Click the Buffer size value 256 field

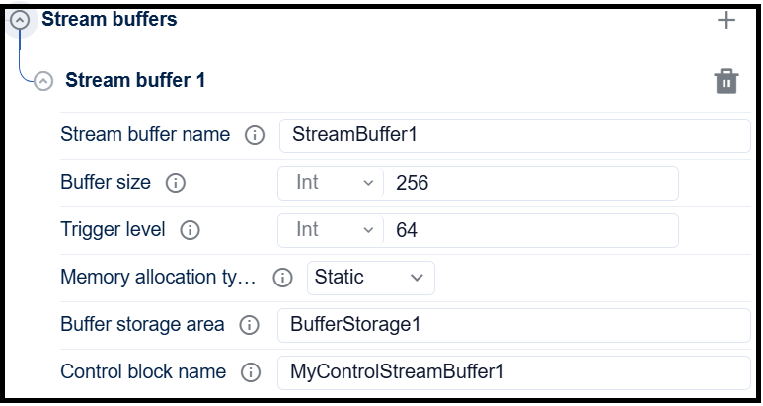pyautogui.click(x=530, y=183)
